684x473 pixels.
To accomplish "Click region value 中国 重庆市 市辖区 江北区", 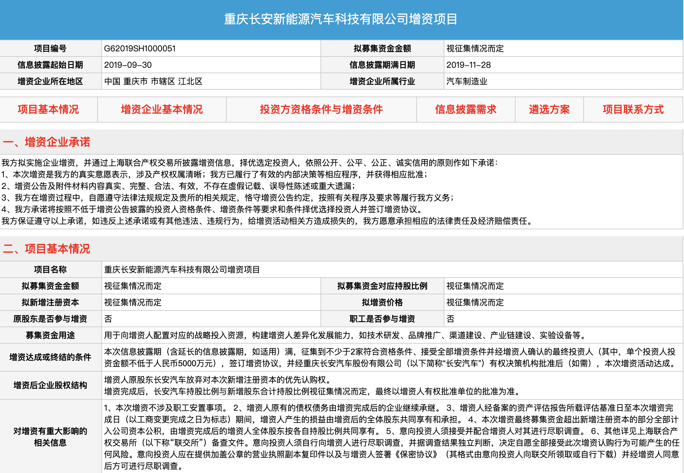I will 153,81.
